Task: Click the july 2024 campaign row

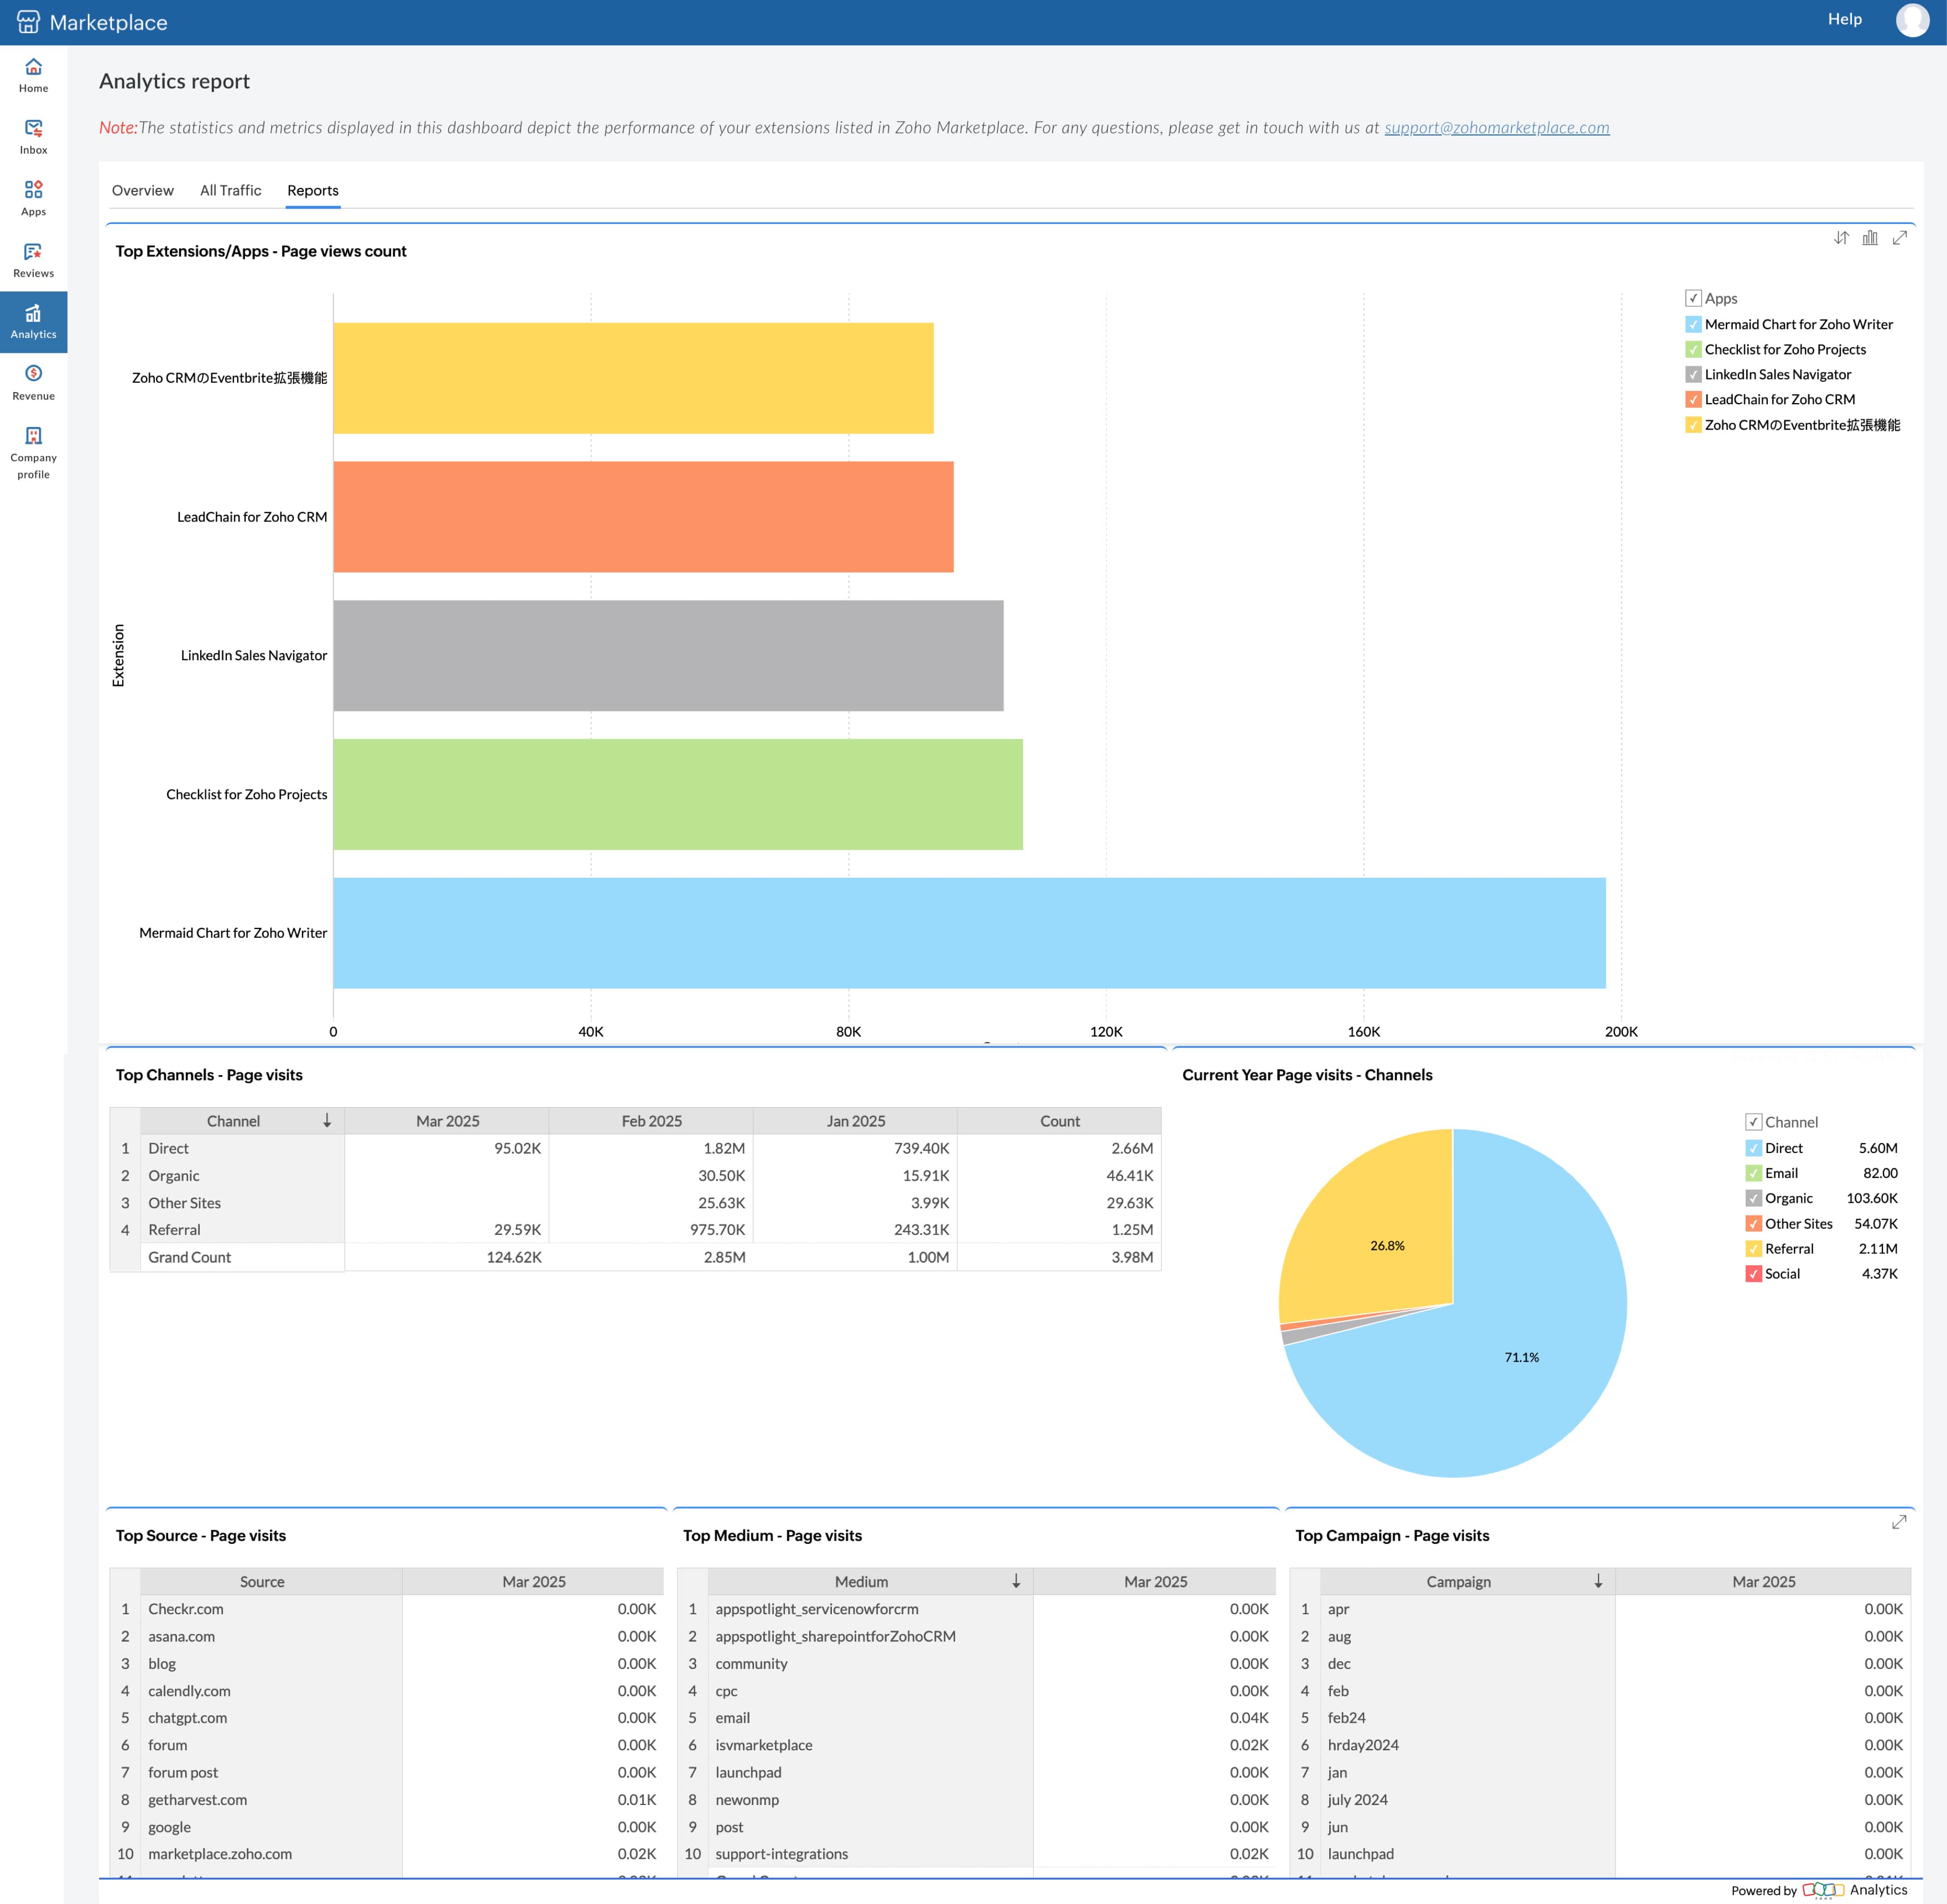Action: [1600, 1800]
